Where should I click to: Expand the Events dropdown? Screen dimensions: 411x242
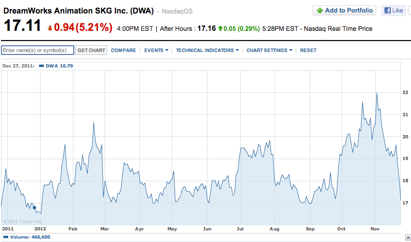pyautogui.click(x=156, y=50)
